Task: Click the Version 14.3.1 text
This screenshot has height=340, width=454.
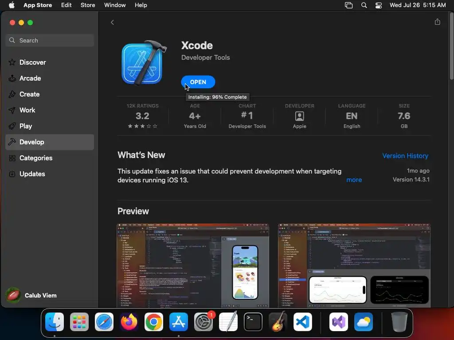Action: point(411,180)
